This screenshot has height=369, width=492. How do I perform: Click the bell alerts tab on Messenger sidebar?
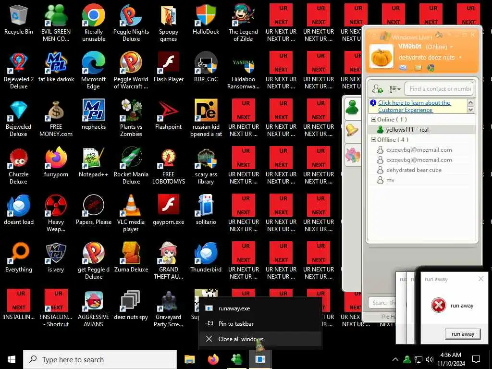[x=352, y=130]
